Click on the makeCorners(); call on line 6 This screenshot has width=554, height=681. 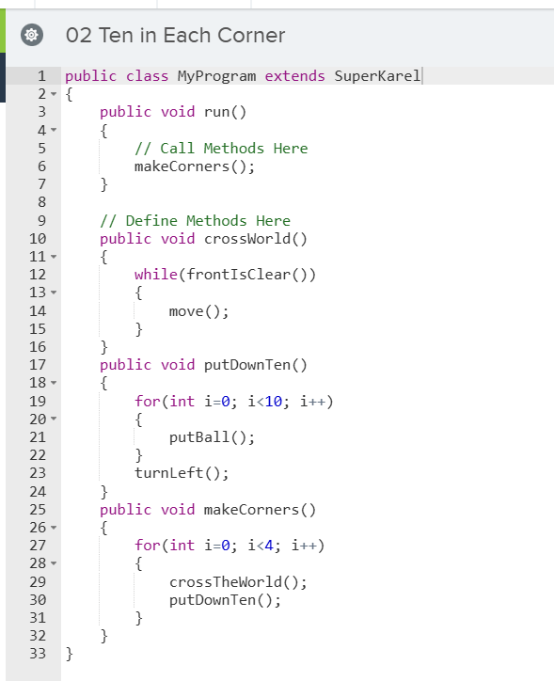tap(195, 166)
